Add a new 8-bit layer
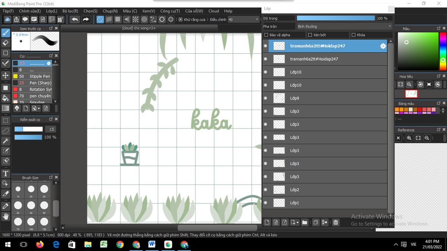Image resolution: width=447 pixels, height=251 pixels. pos(276,222)
